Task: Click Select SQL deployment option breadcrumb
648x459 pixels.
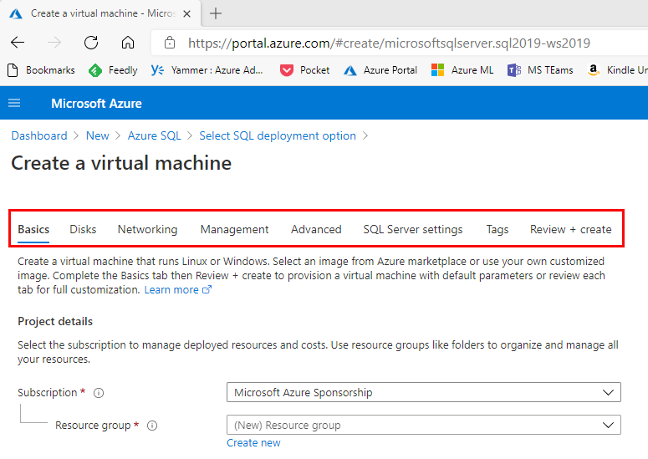Action: point(278,136)
